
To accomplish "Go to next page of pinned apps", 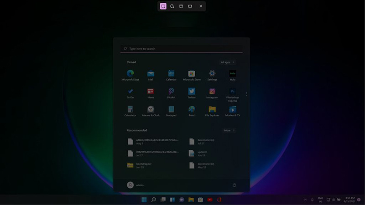I will pos(246,95).
